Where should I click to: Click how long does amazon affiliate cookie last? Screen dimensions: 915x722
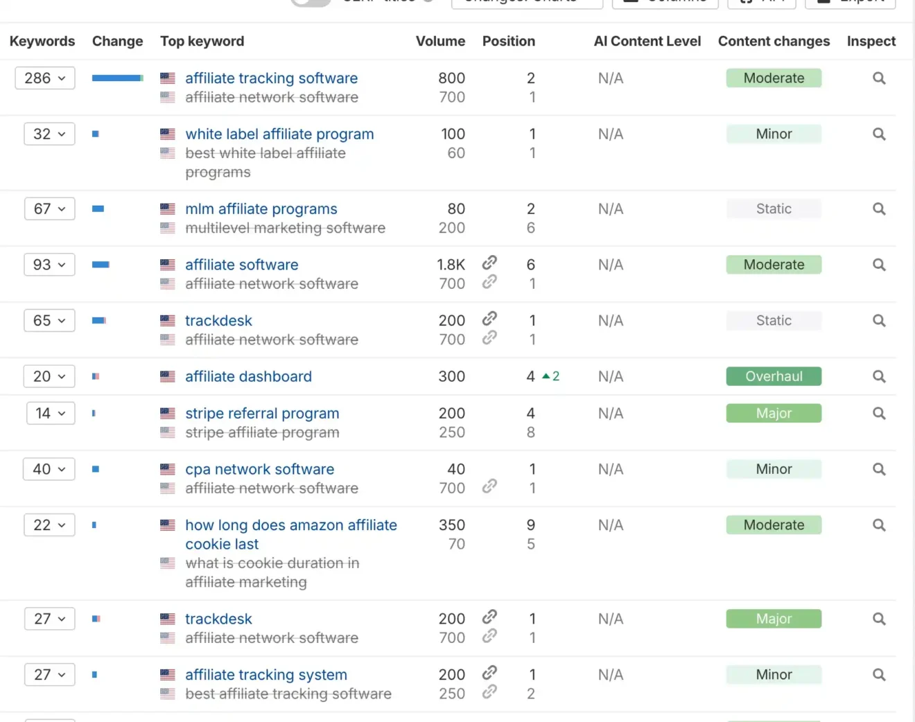(291, 535)
